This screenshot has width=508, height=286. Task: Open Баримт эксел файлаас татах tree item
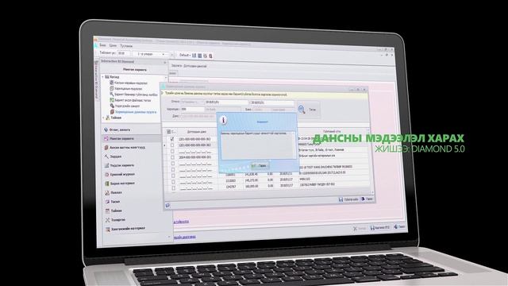(133, 100)
